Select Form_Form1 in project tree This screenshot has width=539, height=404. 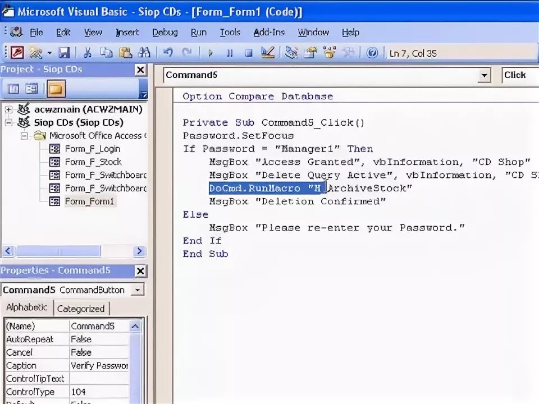click(x=89, y=201)
